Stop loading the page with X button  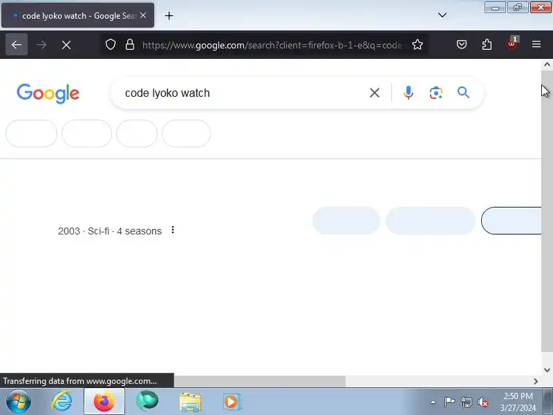(66, 45)
